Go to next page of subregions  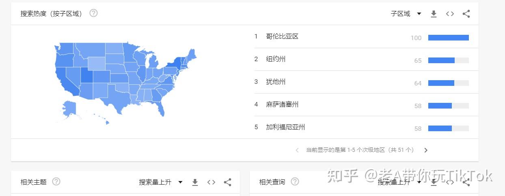pyautogui.click(x=426, y=150)
